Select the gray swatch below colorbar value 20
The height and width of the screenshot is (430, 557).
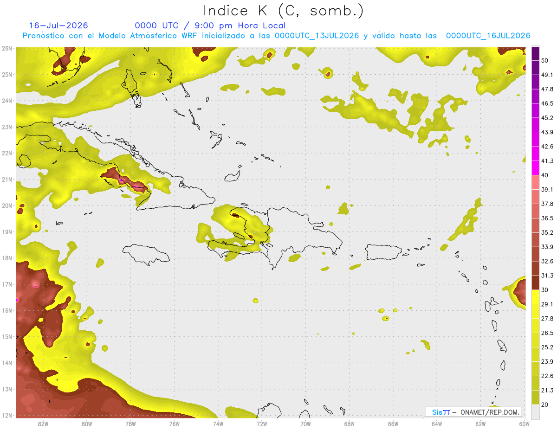point(535,411)
